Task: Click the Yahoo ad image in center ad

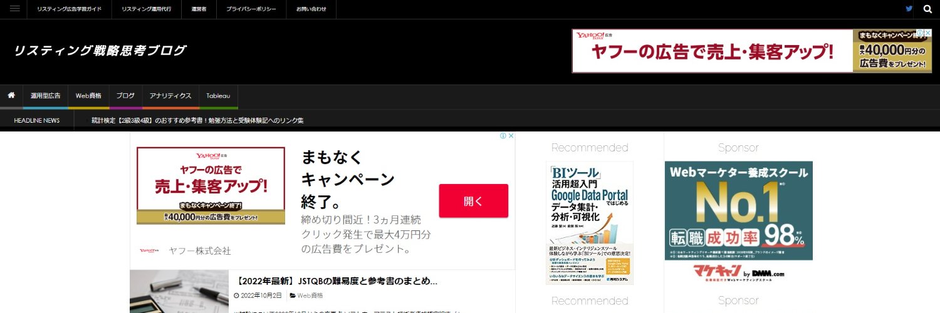Action: coord(211,186)
